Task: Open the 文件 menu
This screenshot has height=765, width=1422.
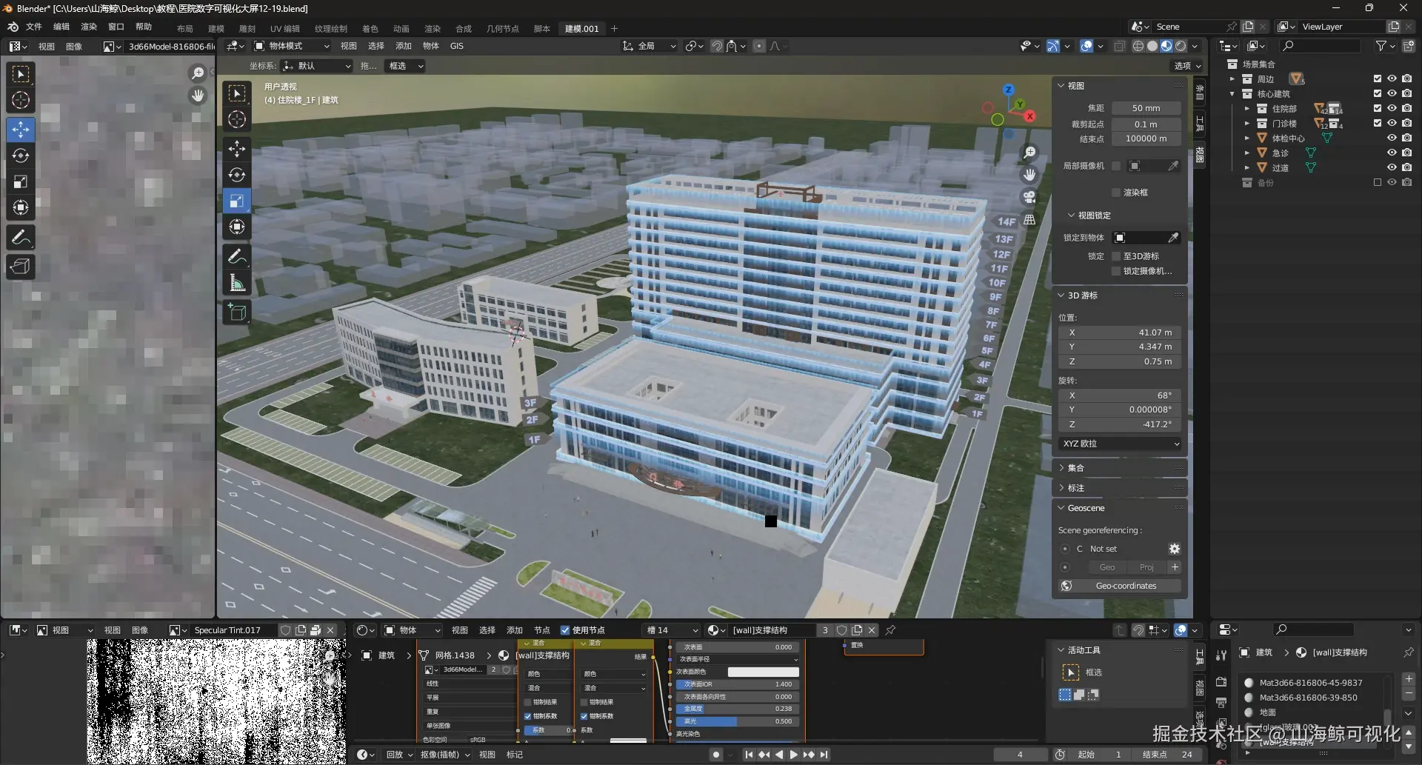Action: coord(34,27)
